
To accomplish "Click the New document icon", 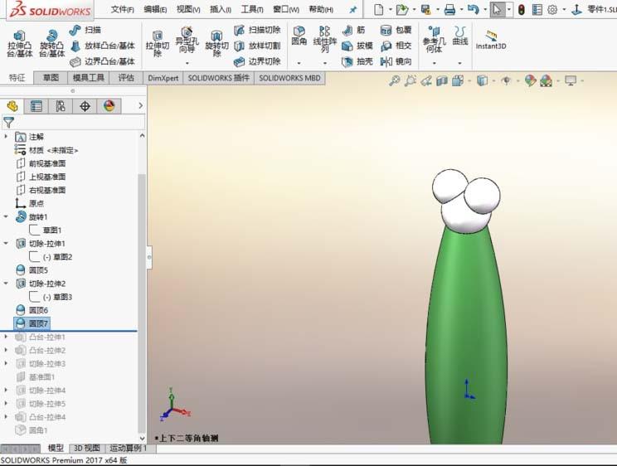I will point(378,9).
